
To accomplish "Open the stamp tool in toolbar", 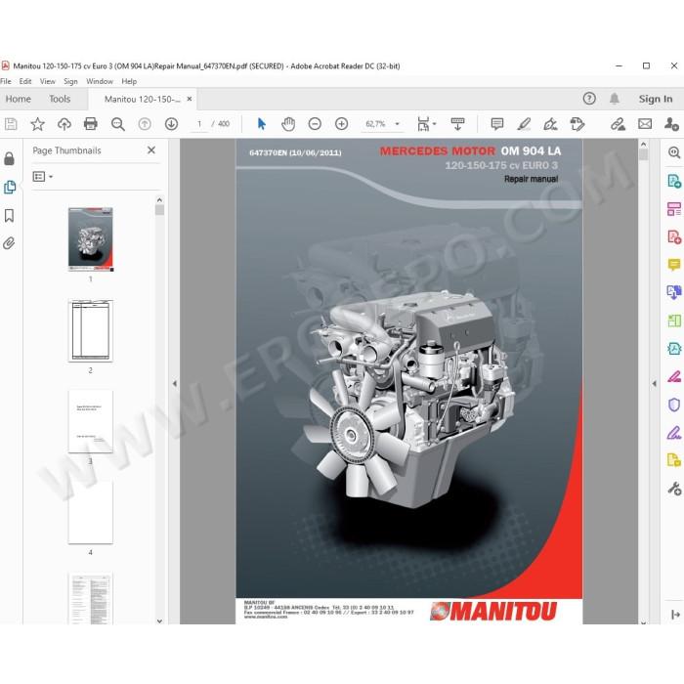I will pos(577,124).
